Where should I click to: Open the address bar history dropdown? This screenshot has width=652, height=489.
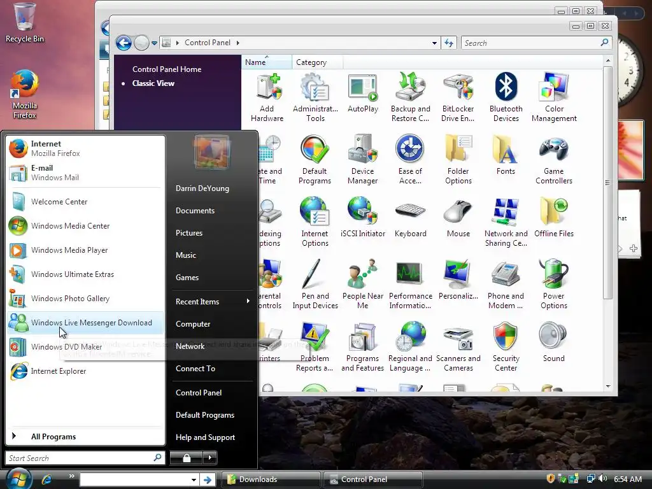pos(434,43)
